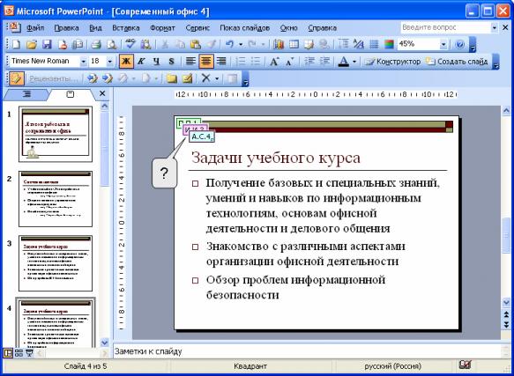Click the Color/Grayscale icon
The image size is (514, 376).
click(389, 45)
